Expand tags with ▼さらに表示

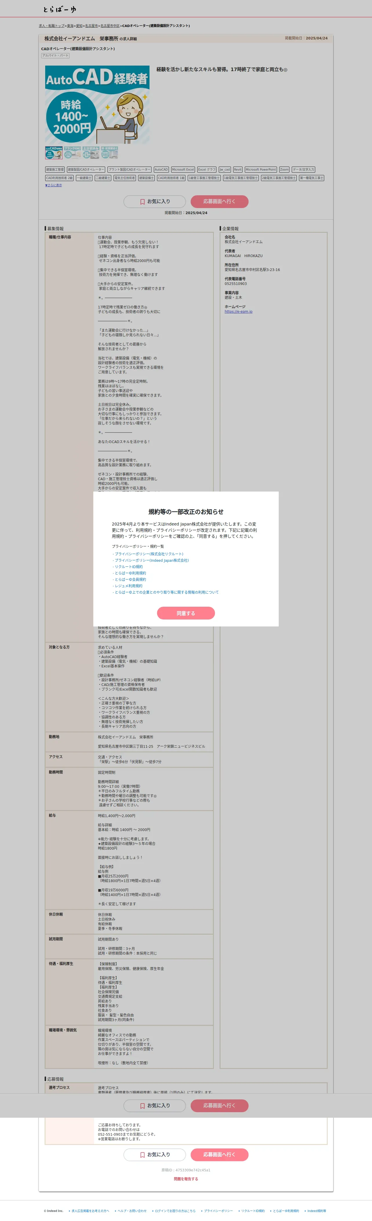click(x=54, y=185)
